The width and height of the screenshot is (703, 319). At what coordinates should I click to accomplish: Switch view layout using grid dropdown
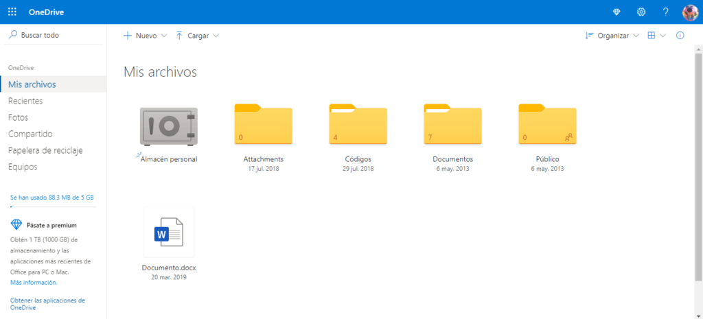pyautogui.click(x=656, y=36)
